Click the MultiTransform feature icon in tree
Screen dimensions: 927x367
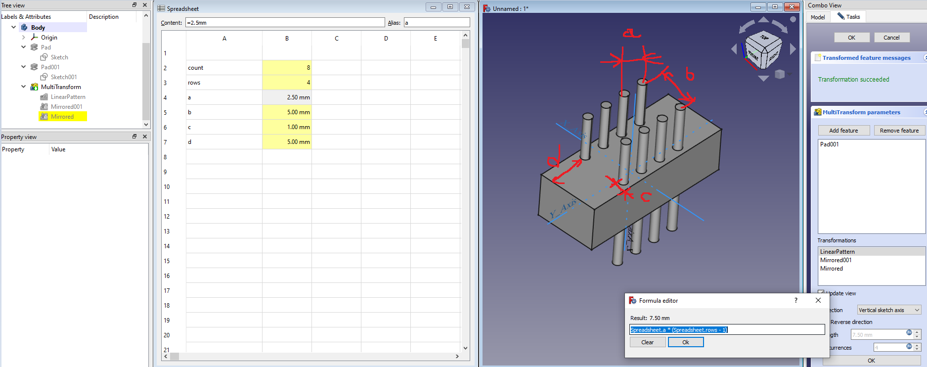pos(34,87)
